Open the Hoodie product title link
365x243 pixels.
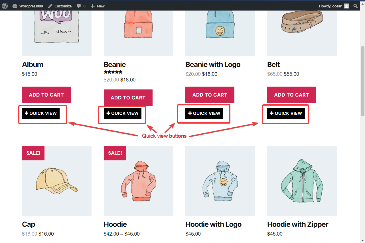(115, 224)
